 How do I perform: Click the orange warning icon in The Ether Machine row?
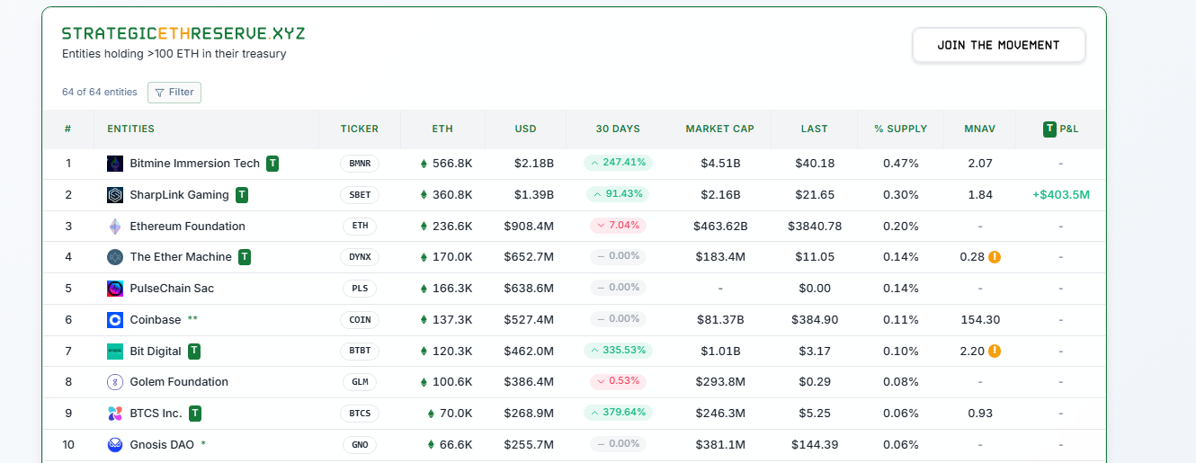coord(995,257)
